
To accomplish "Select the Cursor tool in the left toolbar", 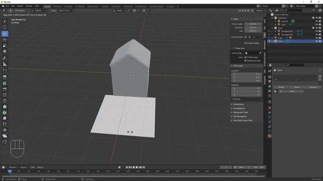I will click(5, 27).
